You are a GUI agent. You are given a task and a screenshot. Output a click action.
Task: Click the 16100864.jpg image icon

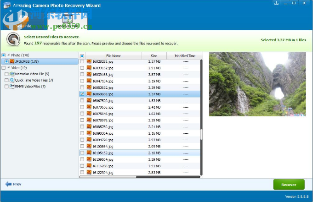(x=89, y=146)
